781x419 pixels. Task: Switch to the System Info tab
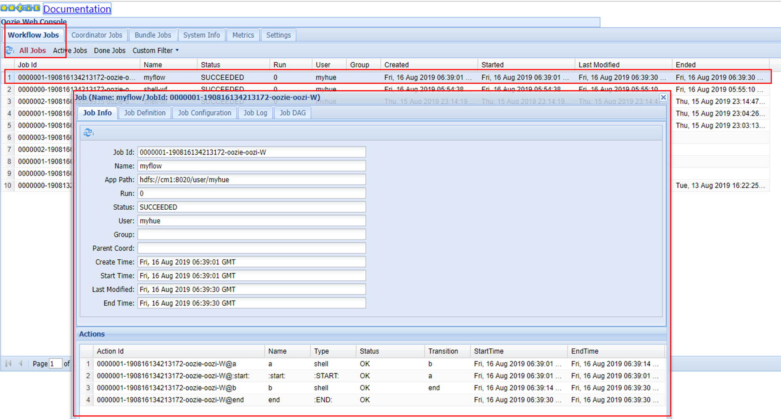click(x=201, y=35)
